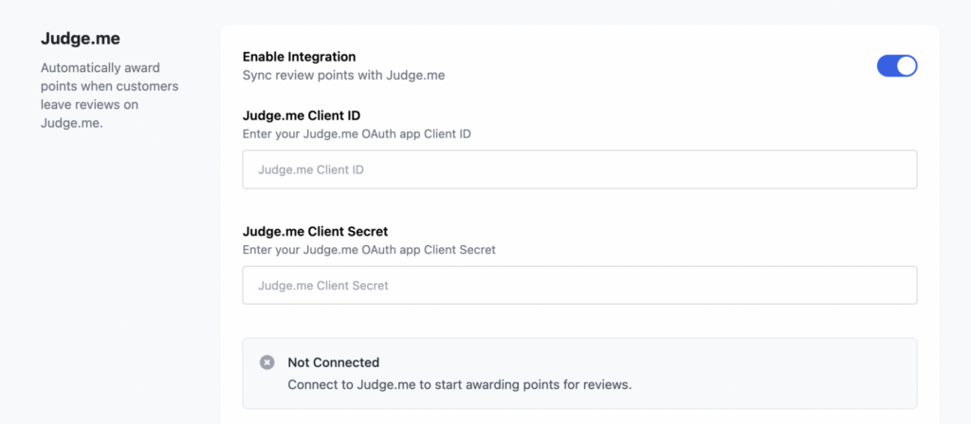Viewport: 971px width, 424px height.
Task: Click the gray X icon beside Not Connected
Action: coord(267,362)
